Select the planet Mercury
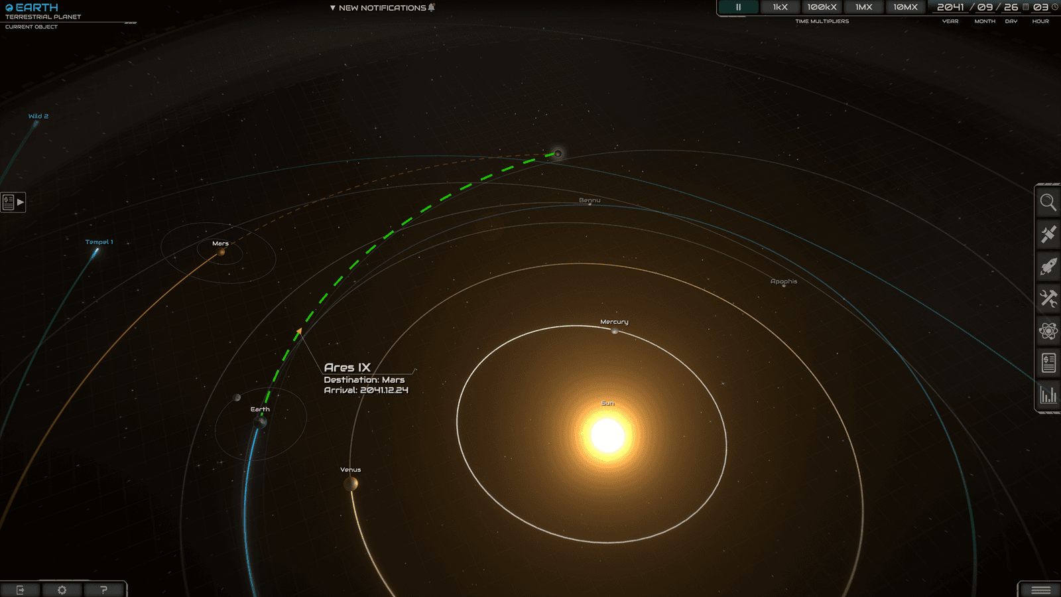The height and width of the screenshot is (597, 1061). (615, 330)
